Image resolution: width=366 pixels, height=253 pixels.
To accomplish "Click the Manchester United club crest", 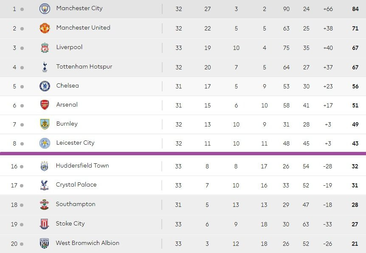I will pyautogui.click(x=45, y=28).
